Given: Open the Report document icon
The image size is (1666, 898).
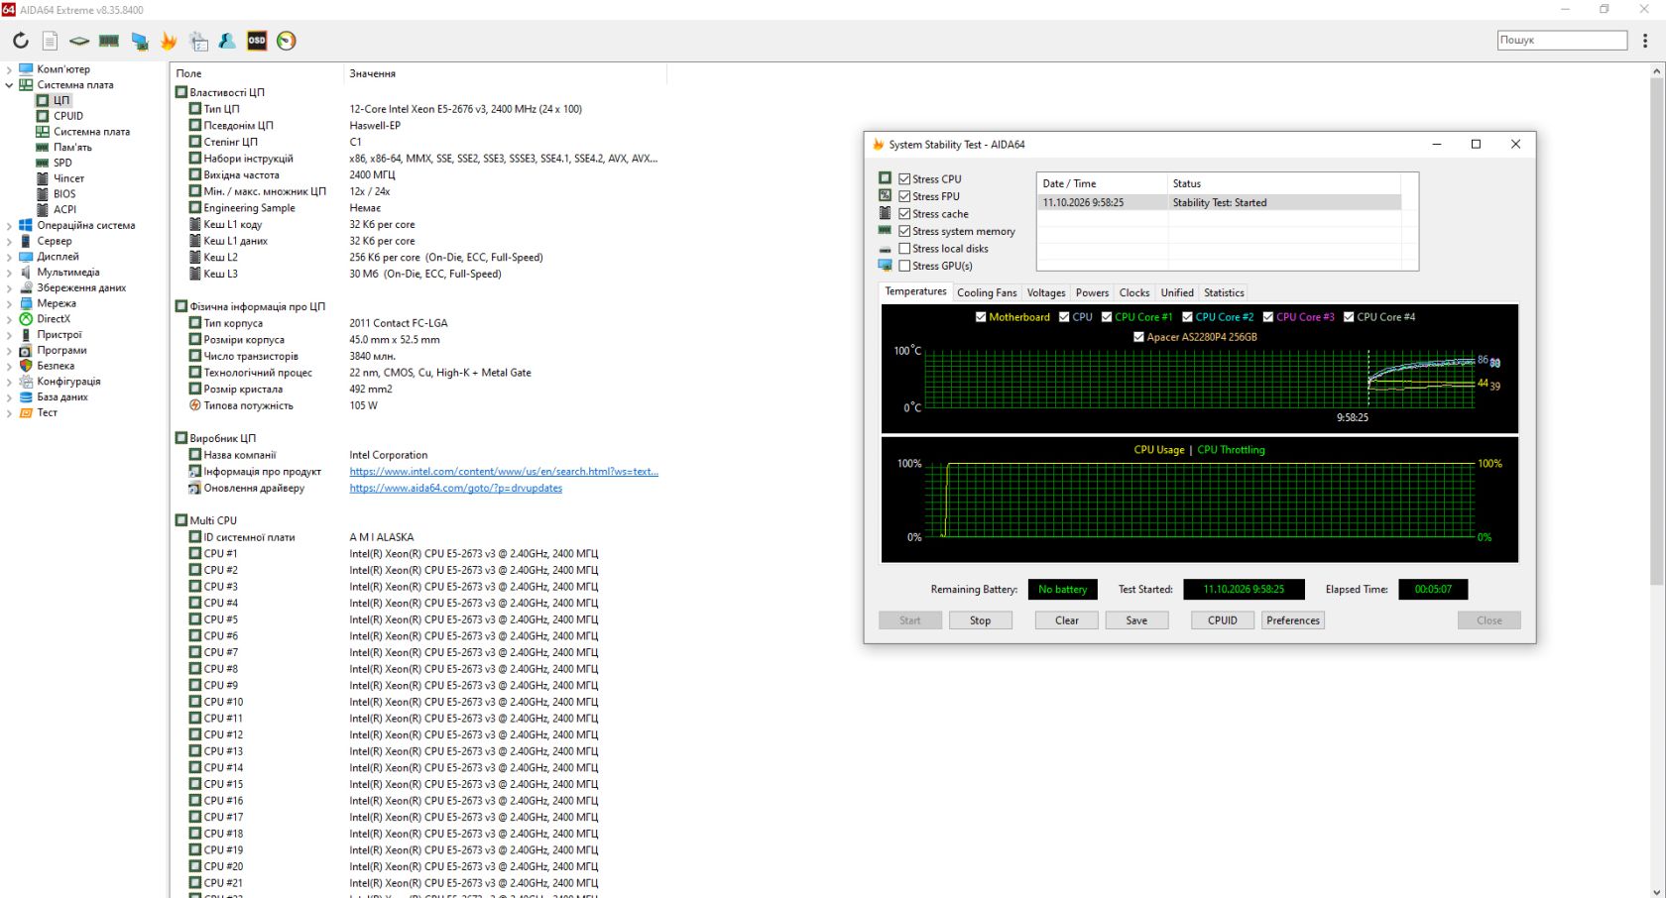Looking at the screenshot, I should point(50,41).
